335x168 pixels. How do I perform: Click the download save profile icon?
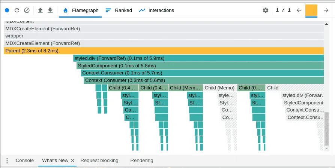pos(50,10)
